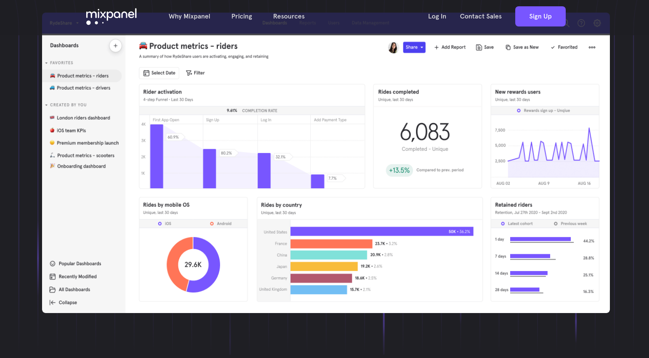Click the Log In link

click(x=437, y=16)
